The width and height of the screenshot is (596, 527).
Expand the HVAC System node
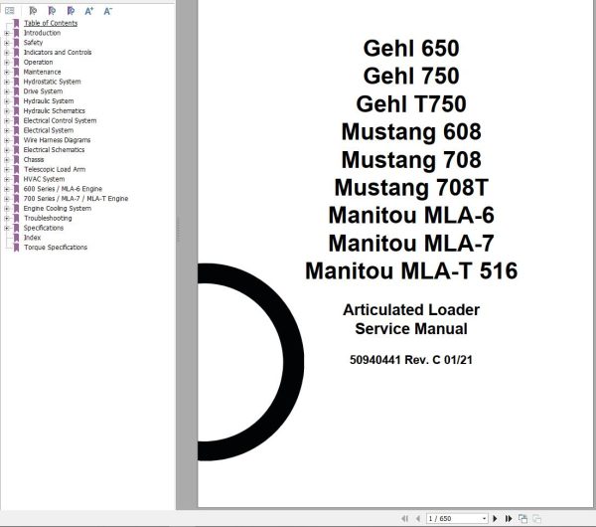point(7,179)
